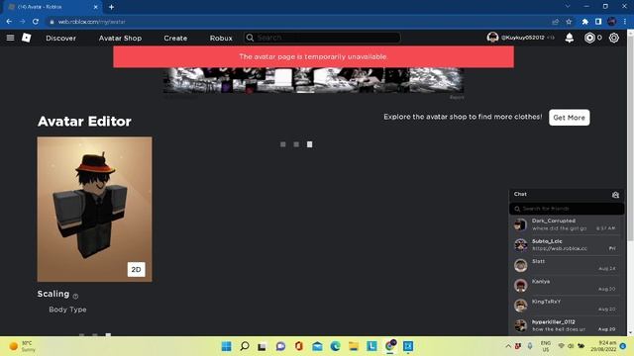The image size is (634, 356).
Task: Click Kaniya's chat avatar
Action: (520, 285)
